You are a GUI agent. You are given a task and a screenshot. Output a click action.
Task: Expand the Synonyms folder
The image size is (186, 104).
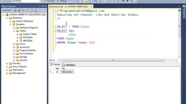coord(14,47)
